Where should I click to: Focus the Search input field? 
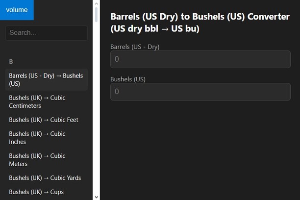pyautogui.click(x=46, y=33)
